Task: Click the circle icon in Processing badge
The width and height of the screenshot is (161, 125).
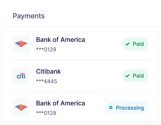Action: click(x=111, y=108)
